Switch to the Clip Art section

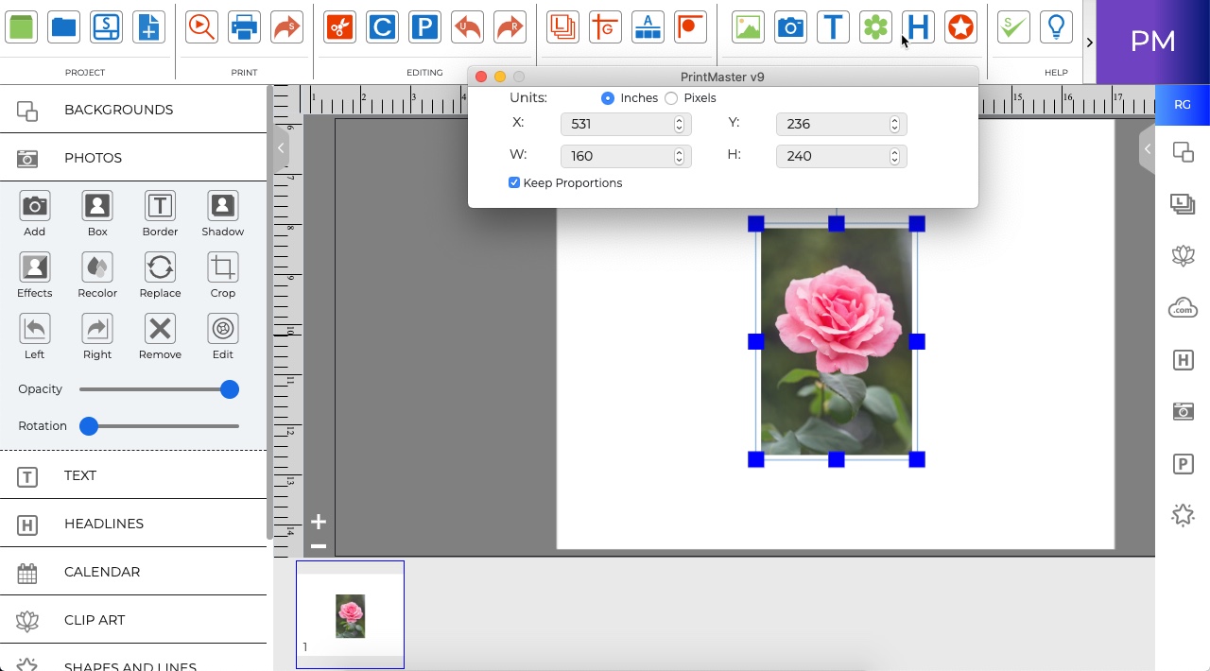click(94, 620)
